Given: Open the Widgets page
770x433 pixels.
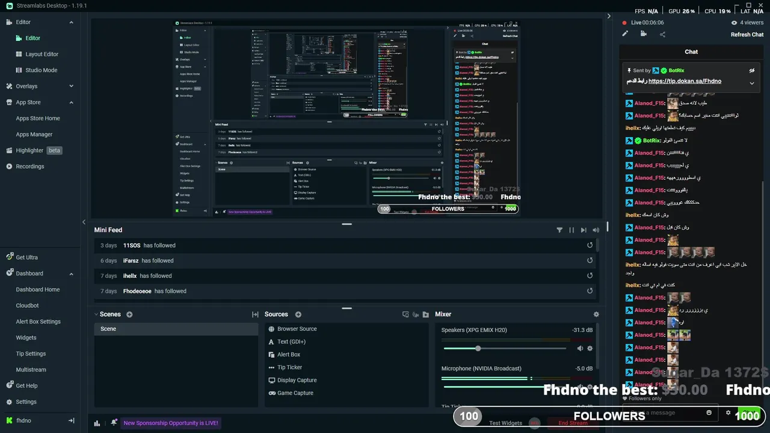Looking at the screenshot, I should tap(26, 338).
